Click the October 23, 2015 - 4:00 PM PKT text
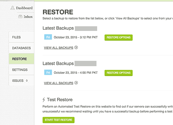The height and width of the screenshot is (125, 173). 76,72
